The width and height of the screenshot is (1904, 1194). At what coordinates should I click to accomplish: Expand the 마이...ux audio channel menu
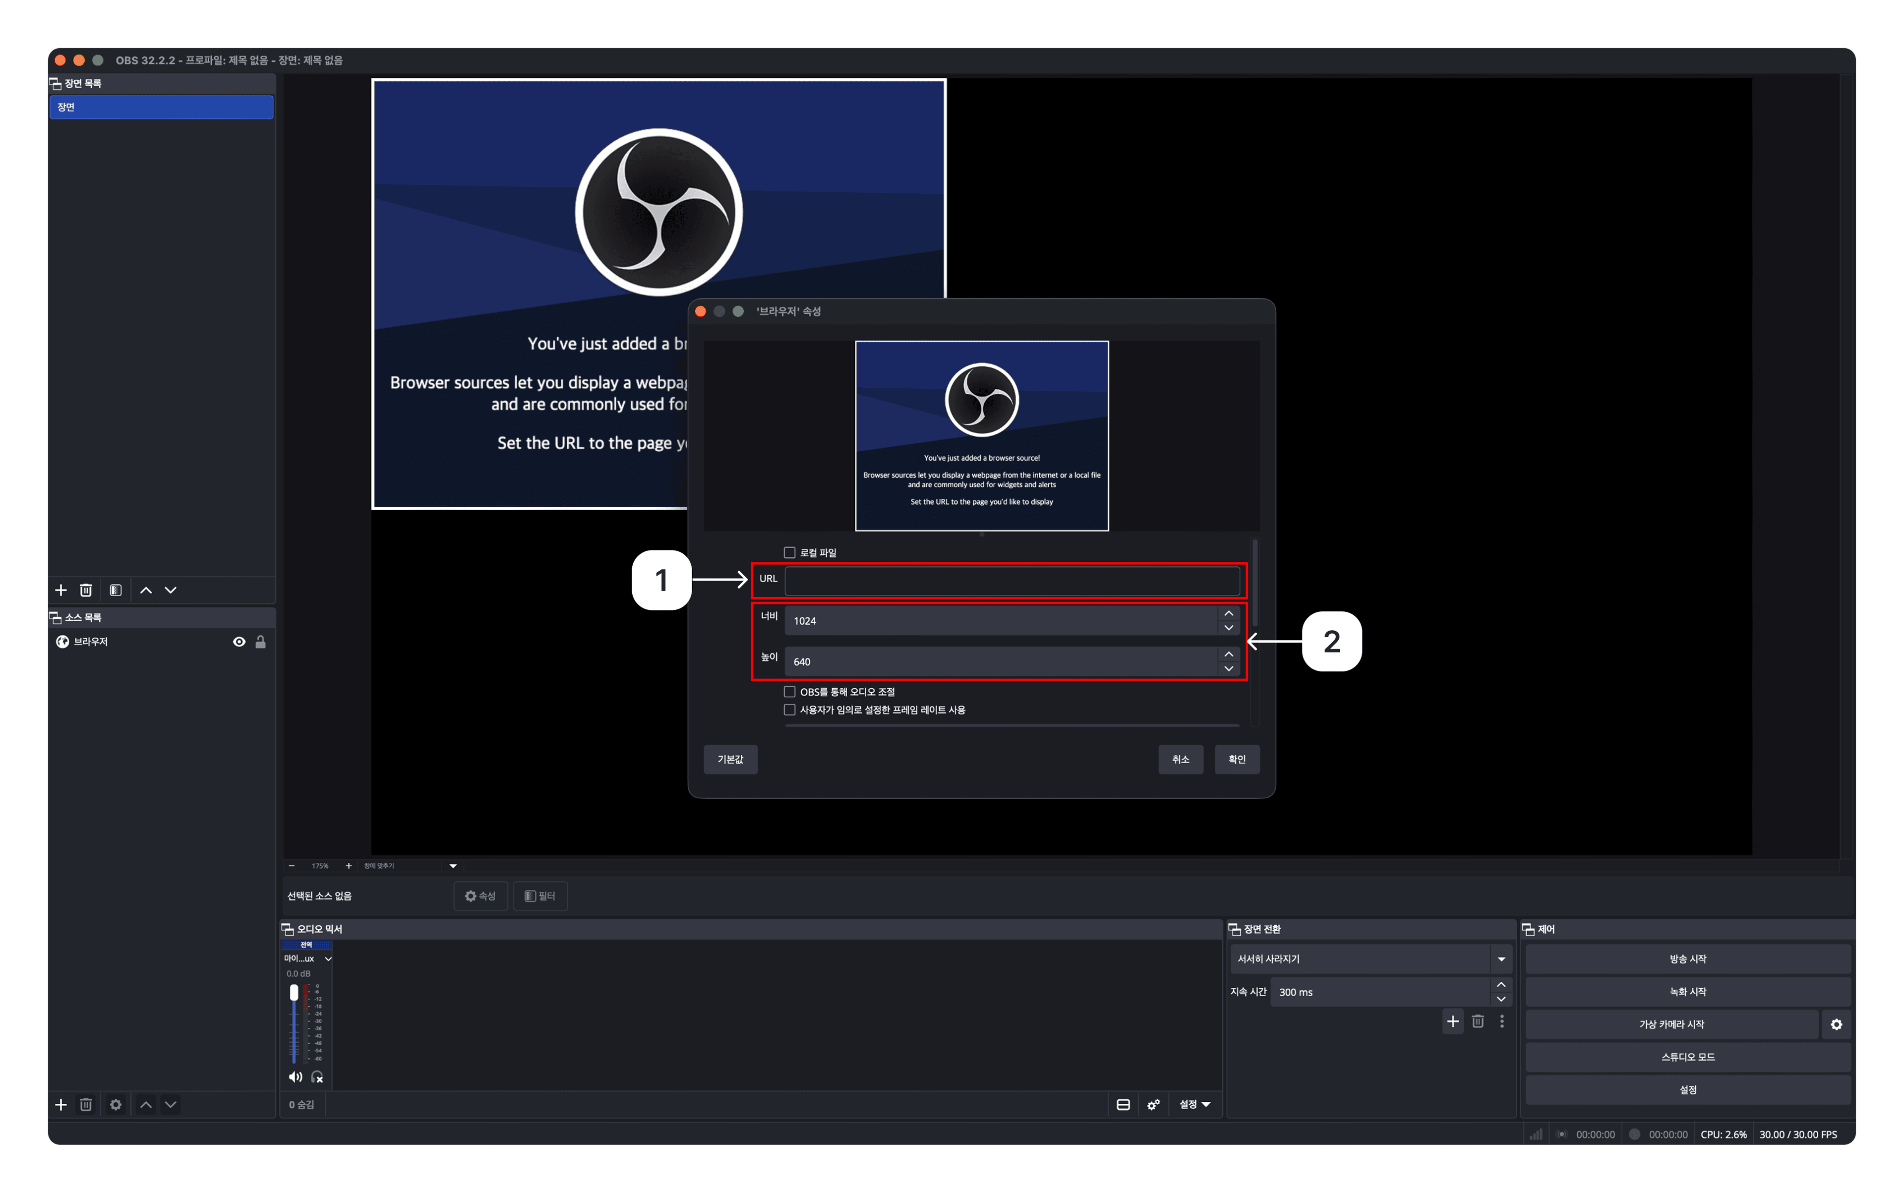point(328,958)
